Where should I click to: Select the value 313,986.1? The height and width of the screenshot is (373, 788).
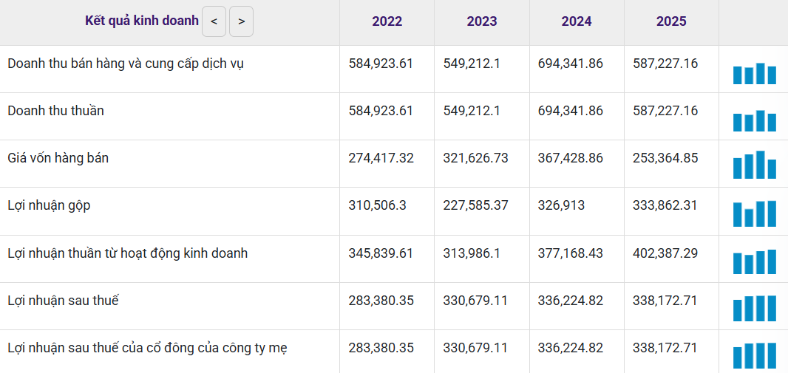(x=472, y=253)
